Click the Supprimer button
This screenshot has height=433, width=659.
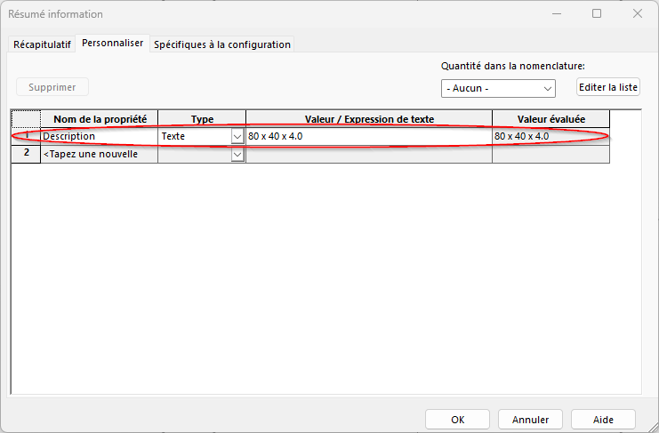(52, 87)
